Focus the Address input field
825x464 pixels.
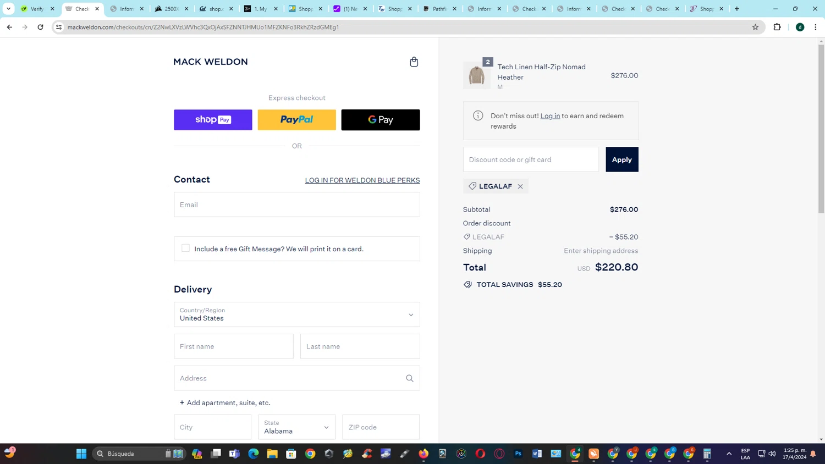[x=297, y=378]
